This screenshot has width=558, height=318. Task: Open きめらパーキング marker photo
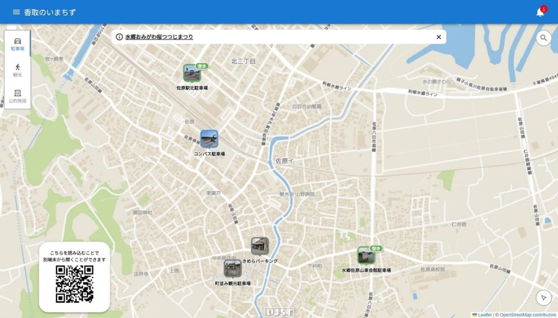point(259,246)
